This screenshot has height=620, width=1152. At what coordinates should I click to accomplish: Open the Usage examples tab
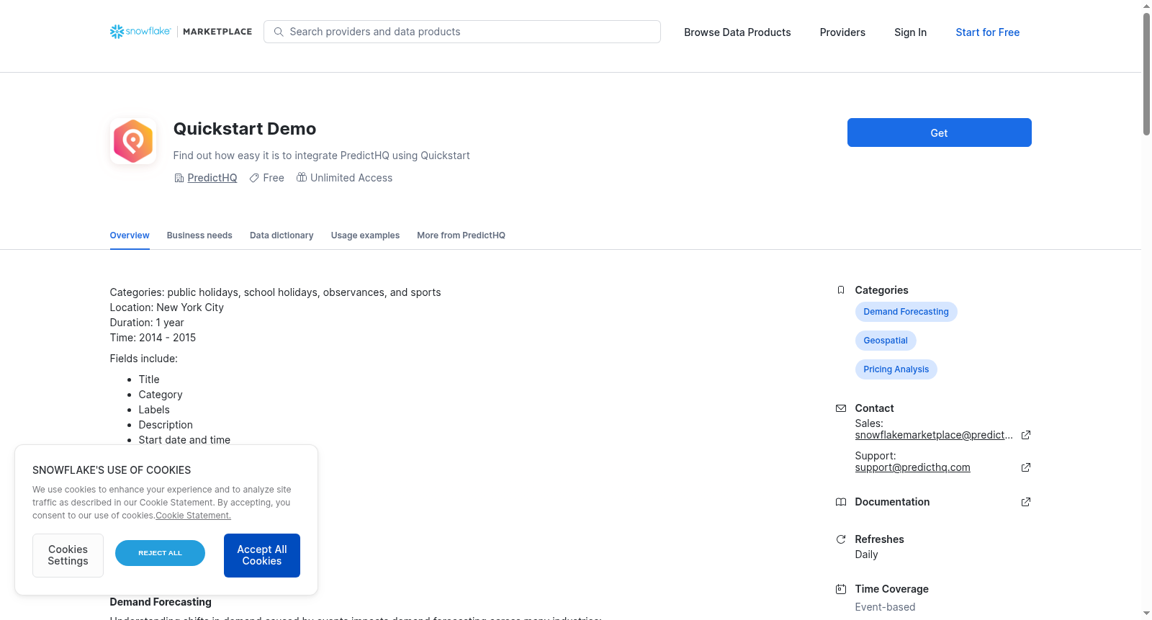click(x=365, y=235)
